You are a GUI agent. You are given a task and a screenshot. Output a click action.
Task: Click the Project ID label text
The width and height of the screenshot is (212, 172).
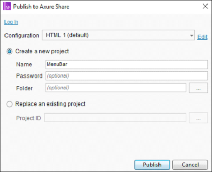click(28, 118)
